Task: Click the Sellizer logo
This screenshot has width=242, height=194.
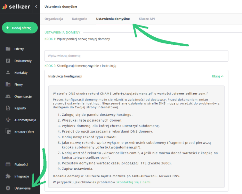Action: point(16,6)
